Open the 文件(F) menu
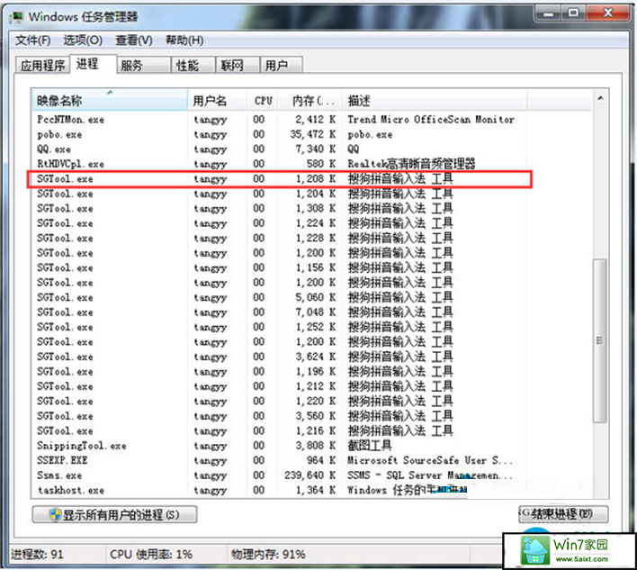Image resolution: width=637 pixels, height=570 pixels. pyautogui.click(x=33, y=41)
